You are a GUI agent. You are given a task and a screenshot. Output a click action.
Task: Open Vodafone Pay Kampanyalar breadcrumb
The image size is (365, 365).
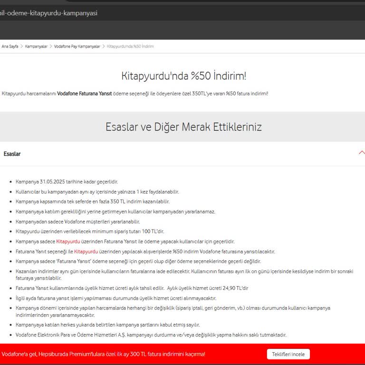point(77,46)
